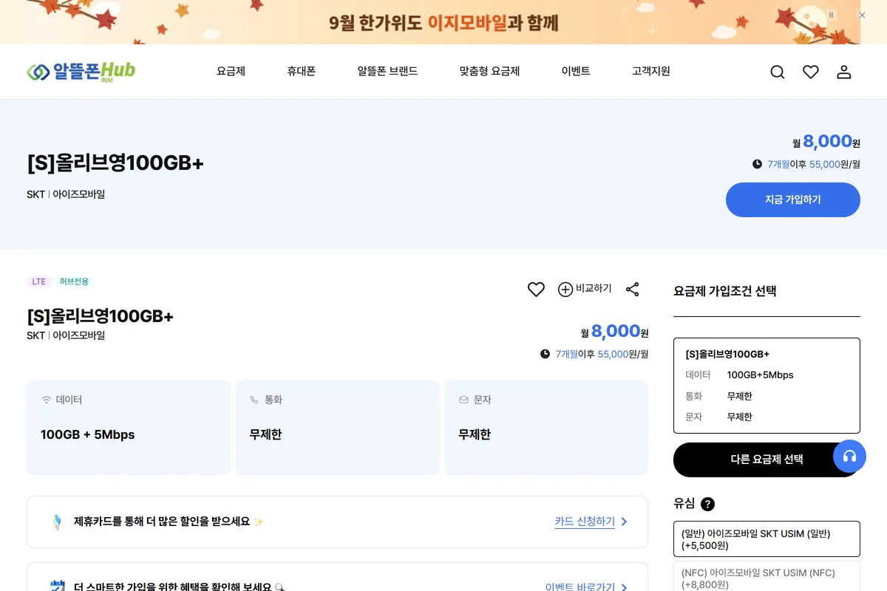This screenshot has height=591, width=887.
Task: Open the search magnifier icon
Action: tap(778, 72)
